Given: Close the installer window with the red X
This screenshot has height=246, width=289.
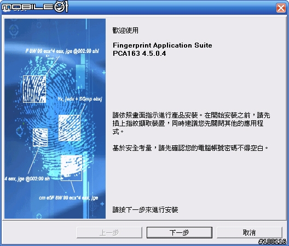Looking at the screenshot, I should click(281, 8).
